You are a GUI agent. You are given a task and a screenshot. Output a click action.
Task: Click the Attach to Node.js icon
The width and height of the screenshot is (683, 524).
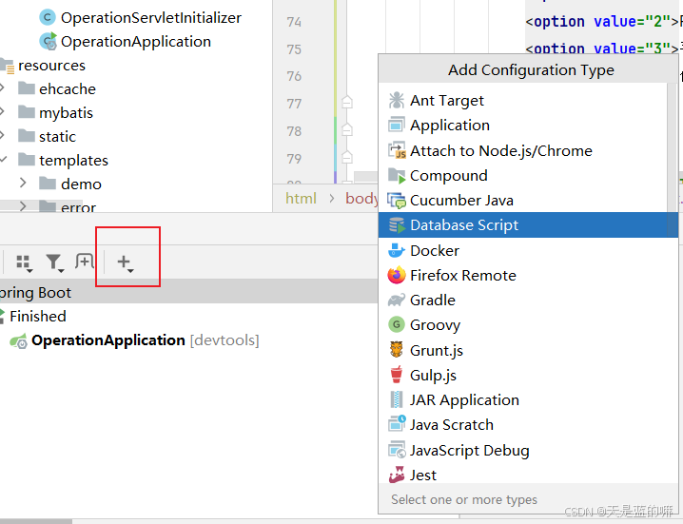click(397, 150)
